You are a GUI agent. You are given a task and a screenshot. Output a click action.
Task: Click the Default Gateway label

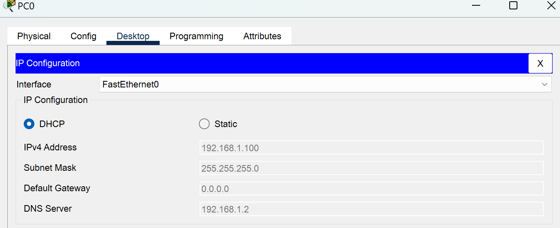(x=57, y=188)
